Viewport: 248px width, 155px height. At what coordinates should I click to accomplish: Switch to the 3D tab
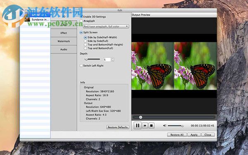64,17
